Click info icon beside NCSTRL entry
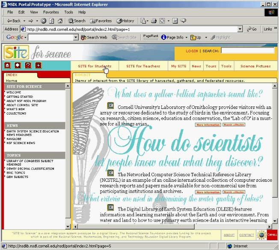This screenshot has height=250, width=279. [110, 173]
